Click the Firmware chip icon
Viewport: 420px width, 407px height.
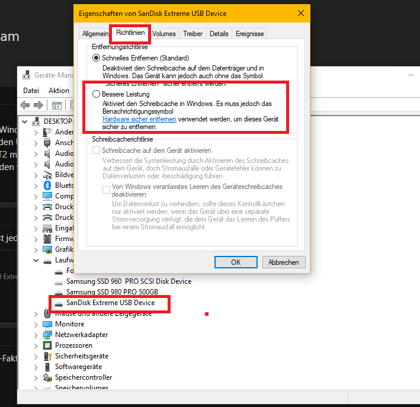coord(47,239)
